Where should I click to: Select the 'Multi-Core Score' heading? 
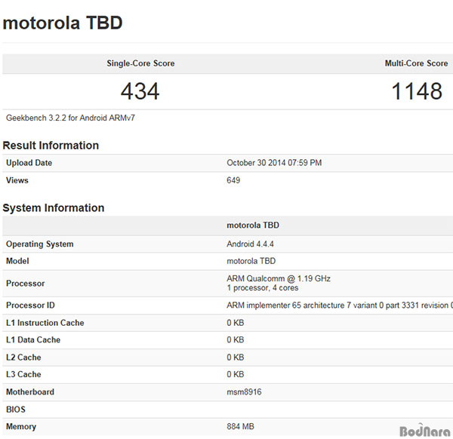tap(416, 63)
